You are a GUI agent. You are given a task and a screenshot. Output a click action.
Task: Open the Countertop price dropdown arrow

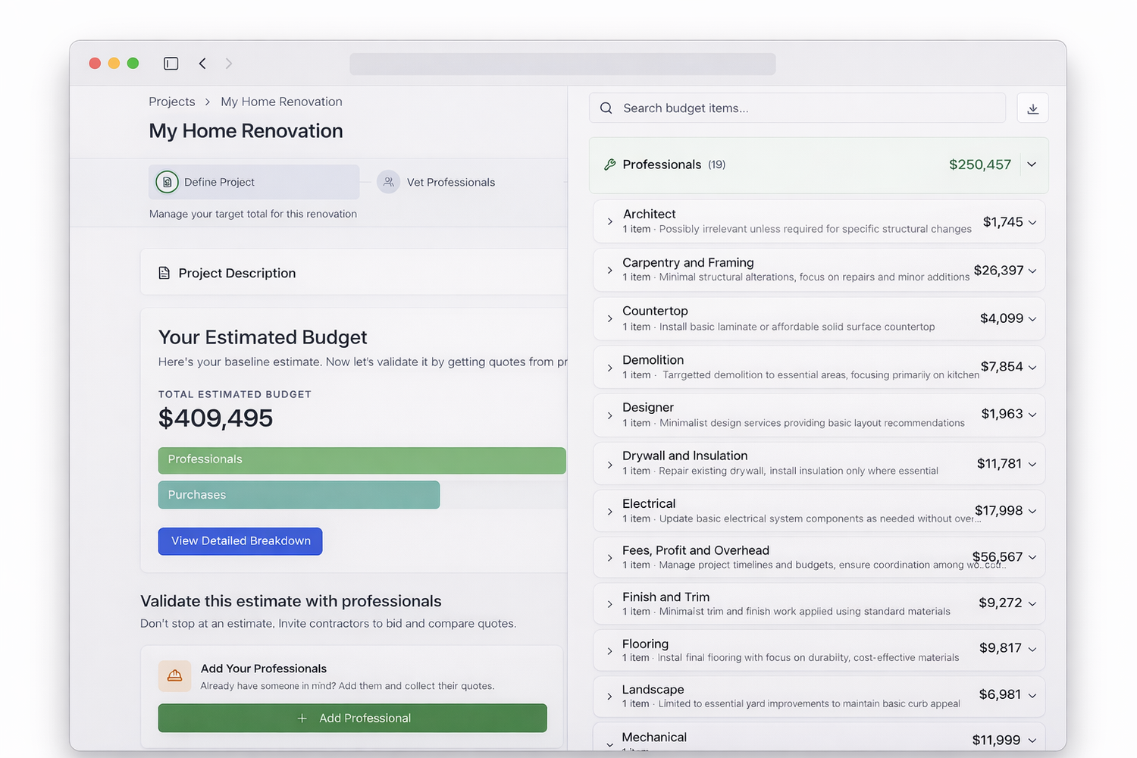click(x=1032, y=319)
